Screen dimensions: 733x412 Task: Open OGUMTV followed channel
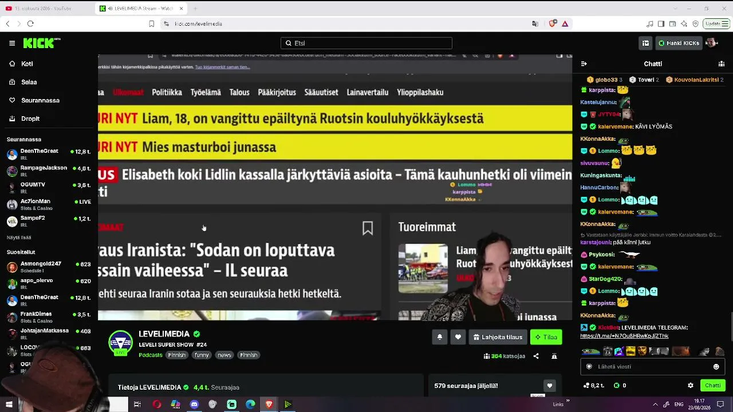(x=49, y=188)
